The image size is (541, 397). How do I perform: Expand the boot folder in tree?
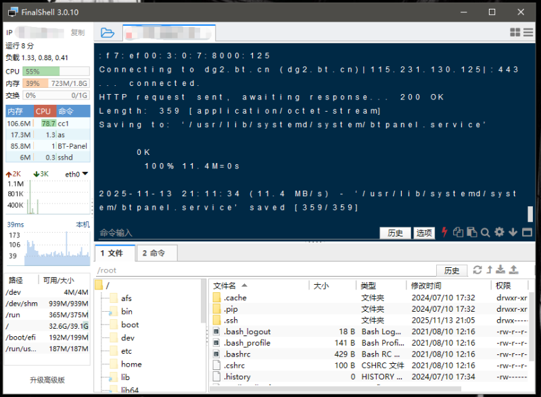[130, 324]
